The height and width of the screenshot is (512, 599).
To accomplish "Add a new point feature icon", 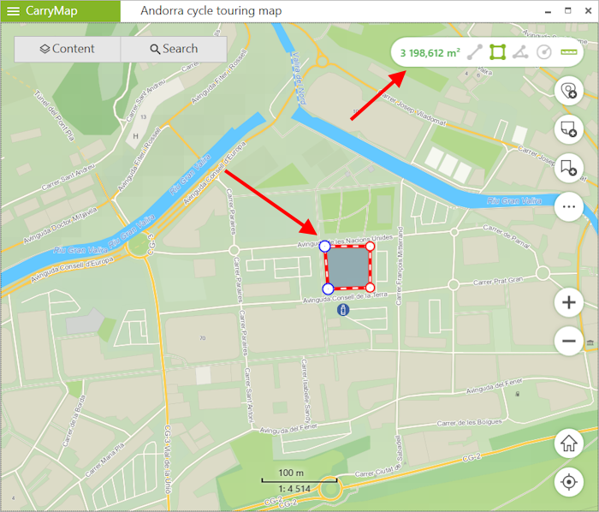I will click(569, 91).
